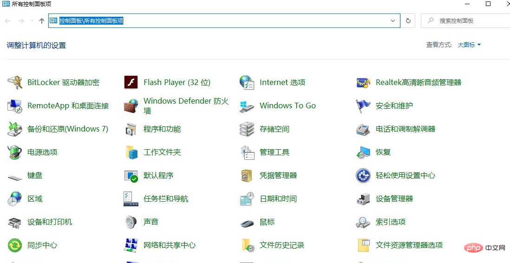Click the 索引选项 link
The image size is (510, 263).
[391, 222]
